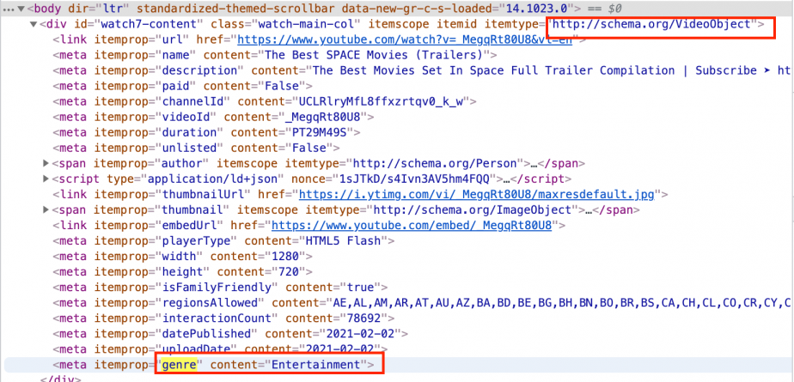This screenshot has height=382, width=794.
Task: Open the youtube.com/watch url link
Action: pos(405,39)
